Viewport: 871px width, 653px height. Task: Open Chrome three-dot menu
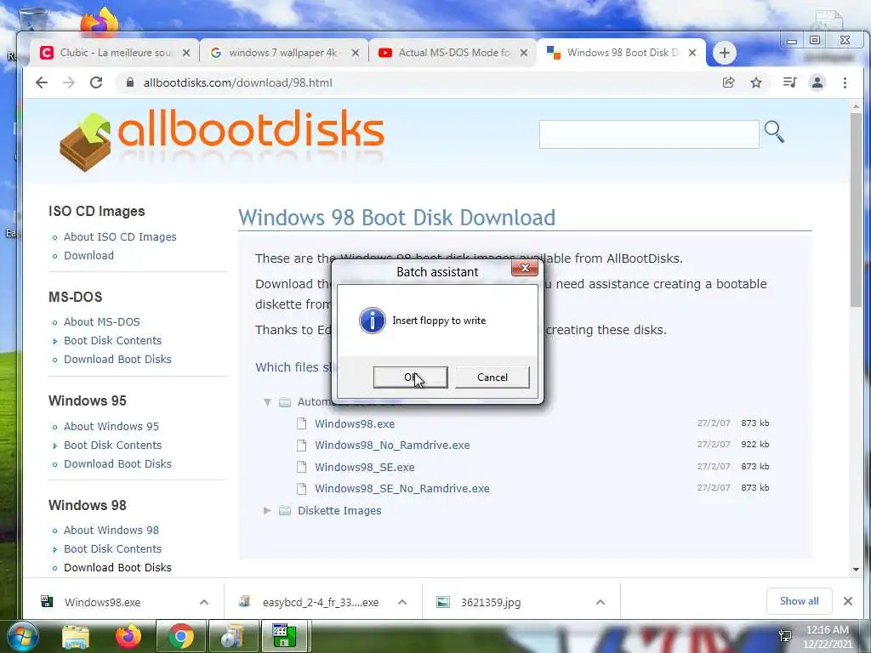(845, 82)
